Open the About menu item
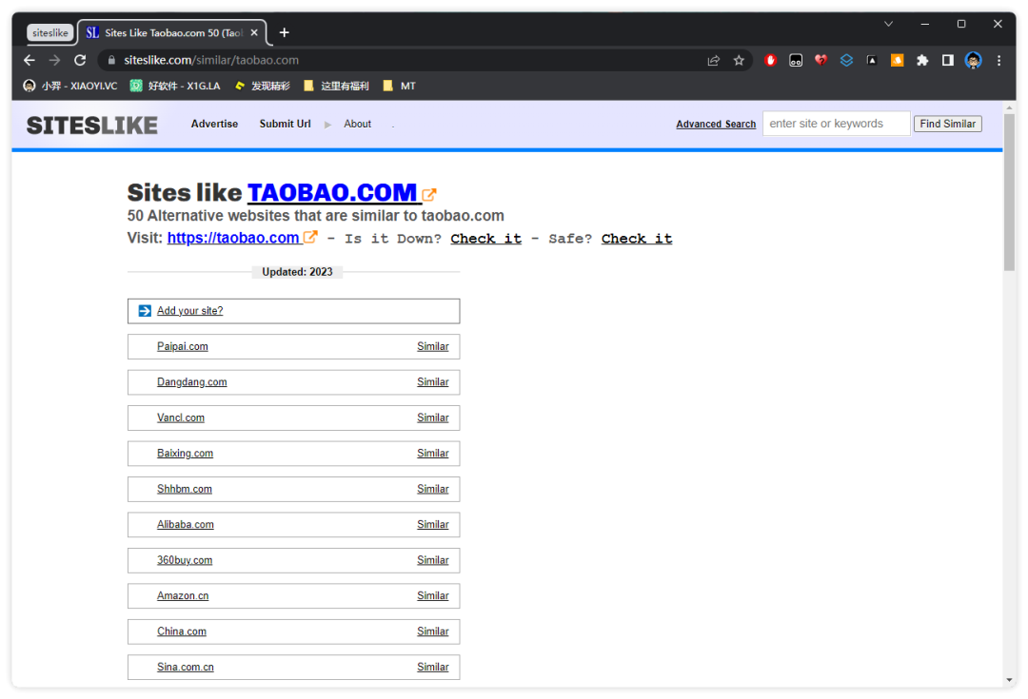The image size is (1028, 699). (x=357, y=124)
